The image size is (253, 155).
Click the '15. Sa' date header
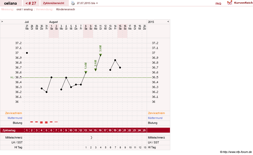(x=120, y=27)
